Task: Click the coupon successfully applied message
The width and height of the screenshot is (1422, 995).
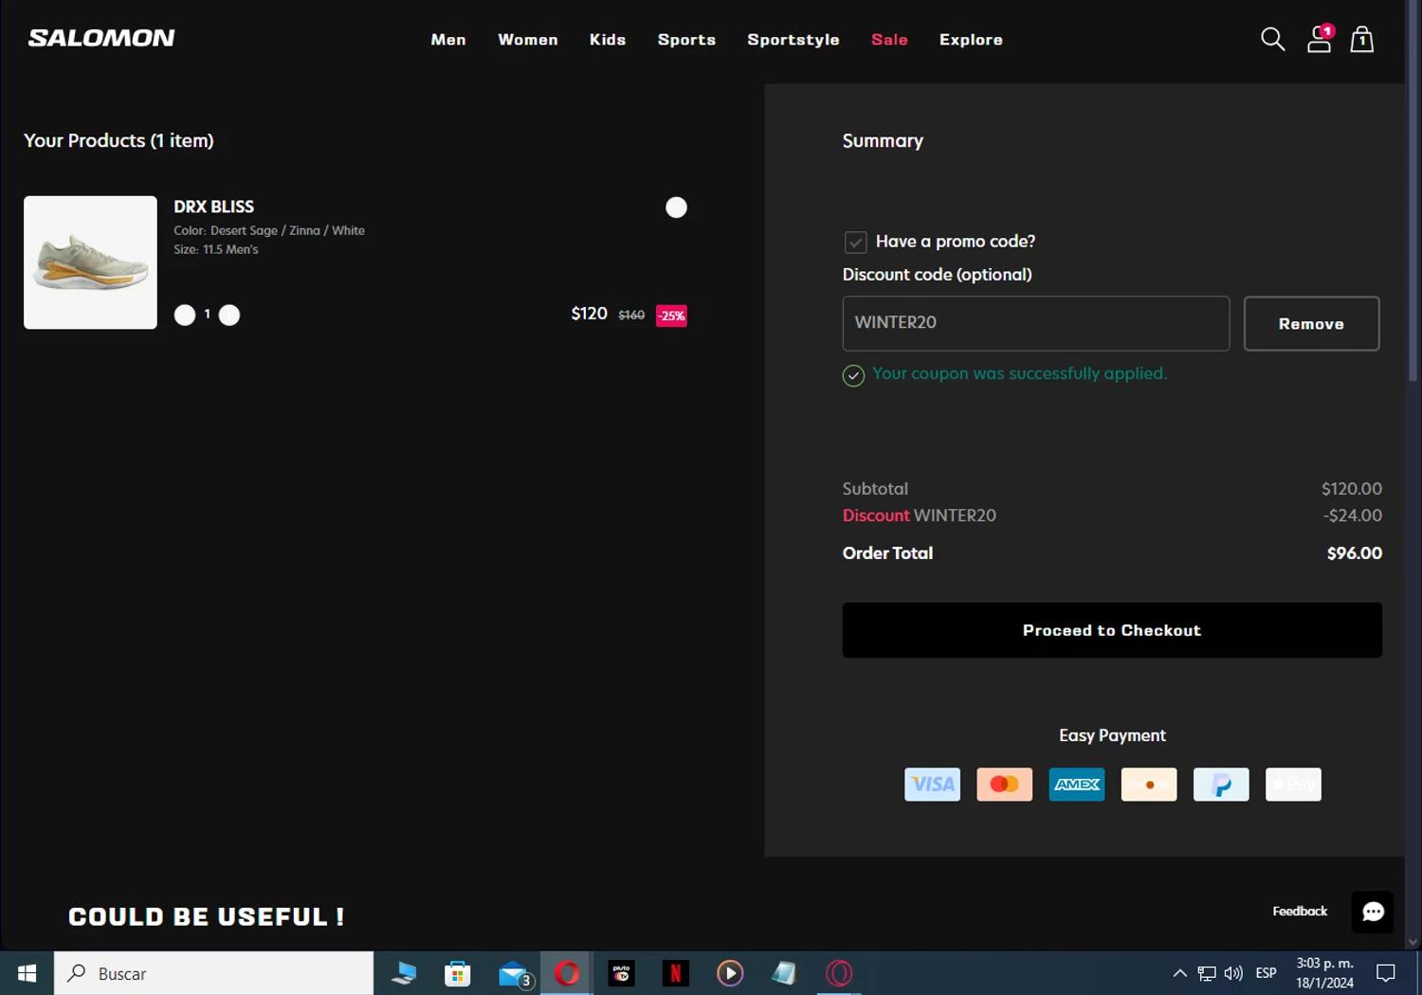Action: [1019, 373]
